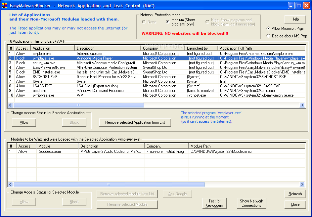This screenshot has height=217, width=312.
Task: Click the Close button at bottom right
Action: (x=295, y=204)
